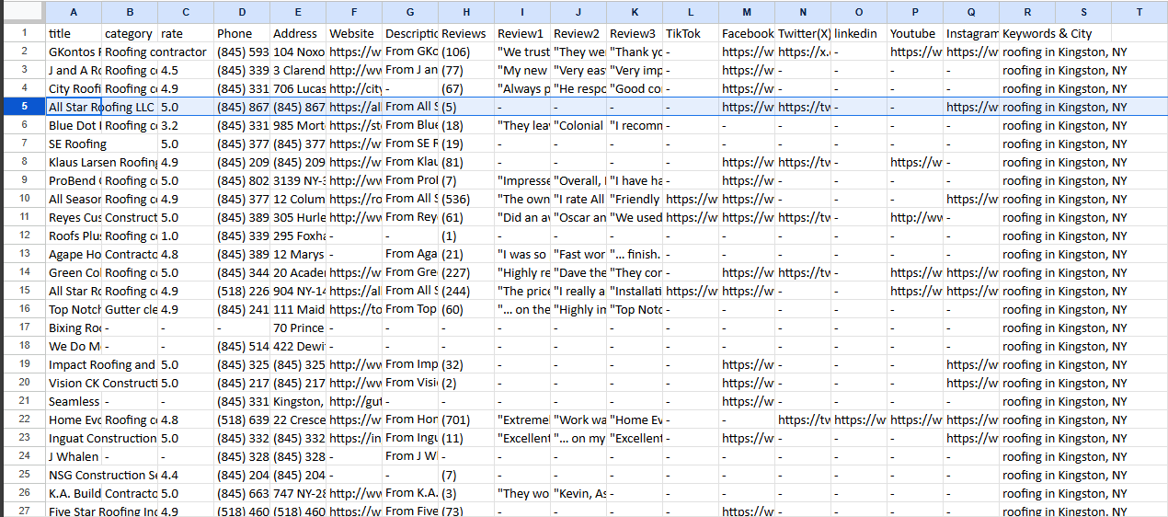
Task: Select column M header
Action: click(x=747, y=12)
